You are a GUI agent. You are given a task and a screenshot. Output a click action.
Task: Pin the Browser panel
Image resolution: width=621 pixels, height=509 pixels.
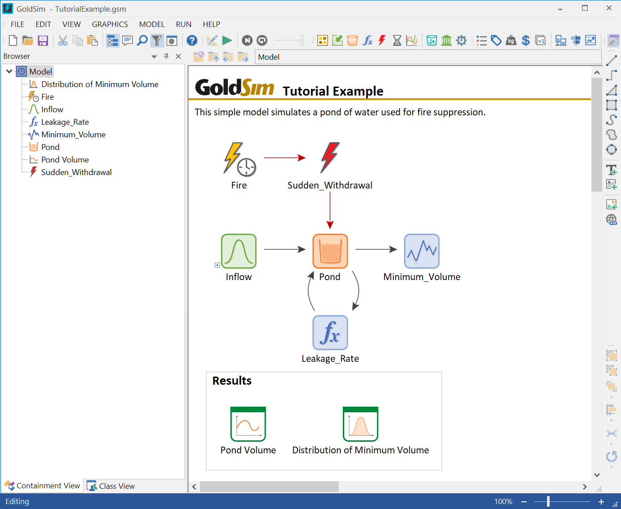point(166,56)
